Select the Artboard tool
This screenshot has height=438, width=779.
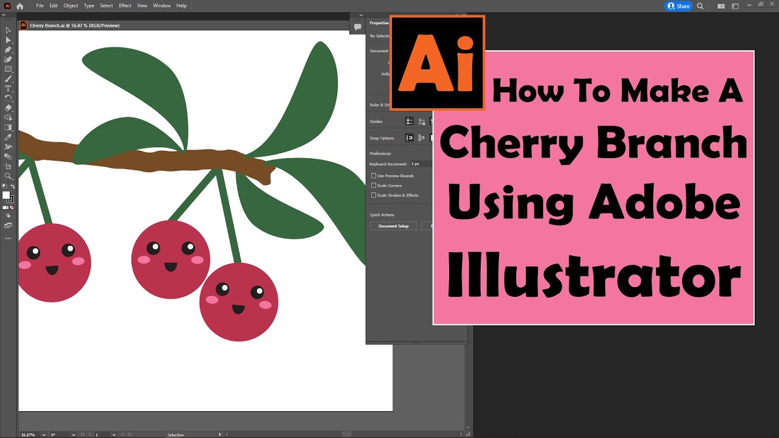coord(8,166)
